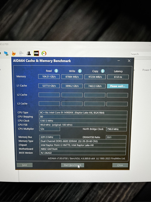Viewport: 151px width, 202px height.
Task: Launch the flame stability test icon
Action: click(x=14, y=53)
